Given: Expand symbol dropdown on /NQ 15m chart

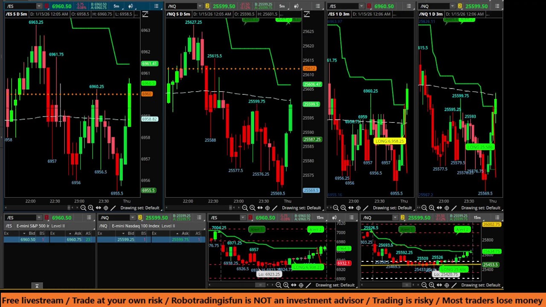Looking at the screenshot, I should [395, 217].
